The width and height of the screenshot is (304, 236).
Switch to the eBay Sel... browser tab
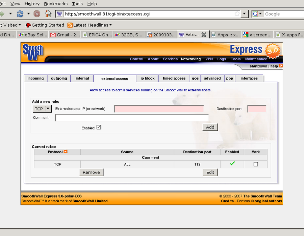[x=32, y=35]
